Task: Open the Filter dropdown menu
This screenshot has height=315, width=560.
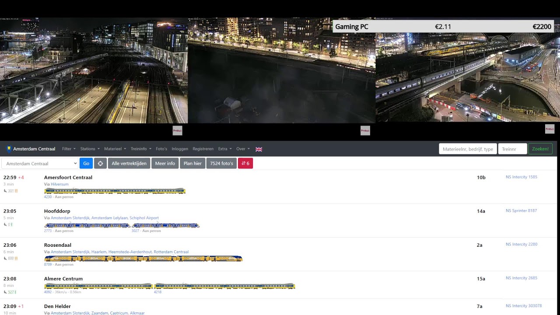Action: pos(69,149)
